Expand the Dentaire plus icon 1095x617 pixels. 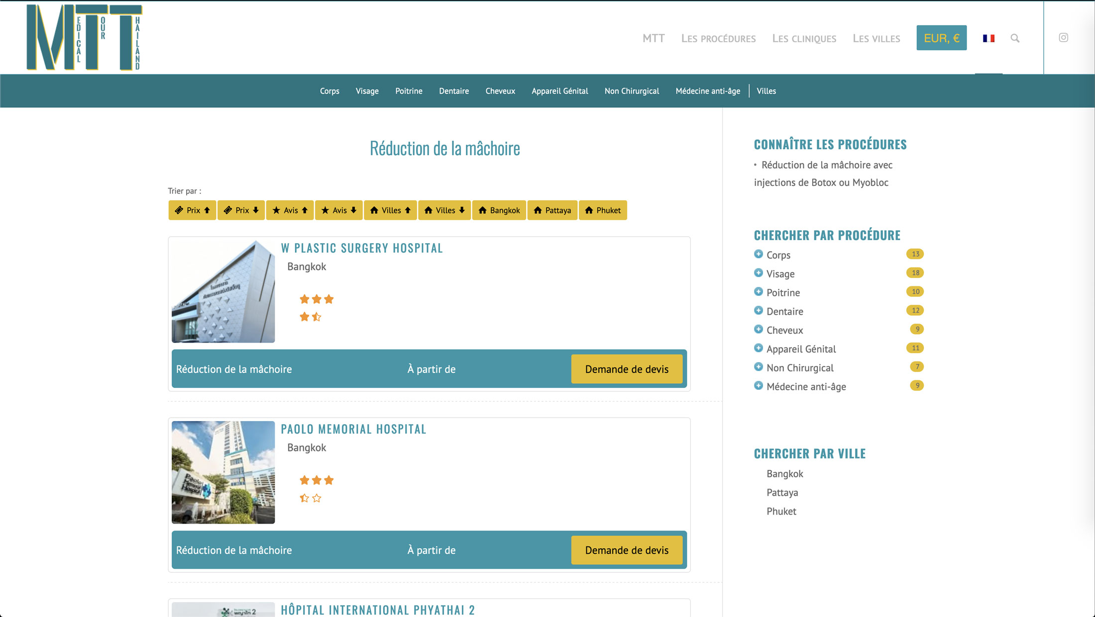759,311
